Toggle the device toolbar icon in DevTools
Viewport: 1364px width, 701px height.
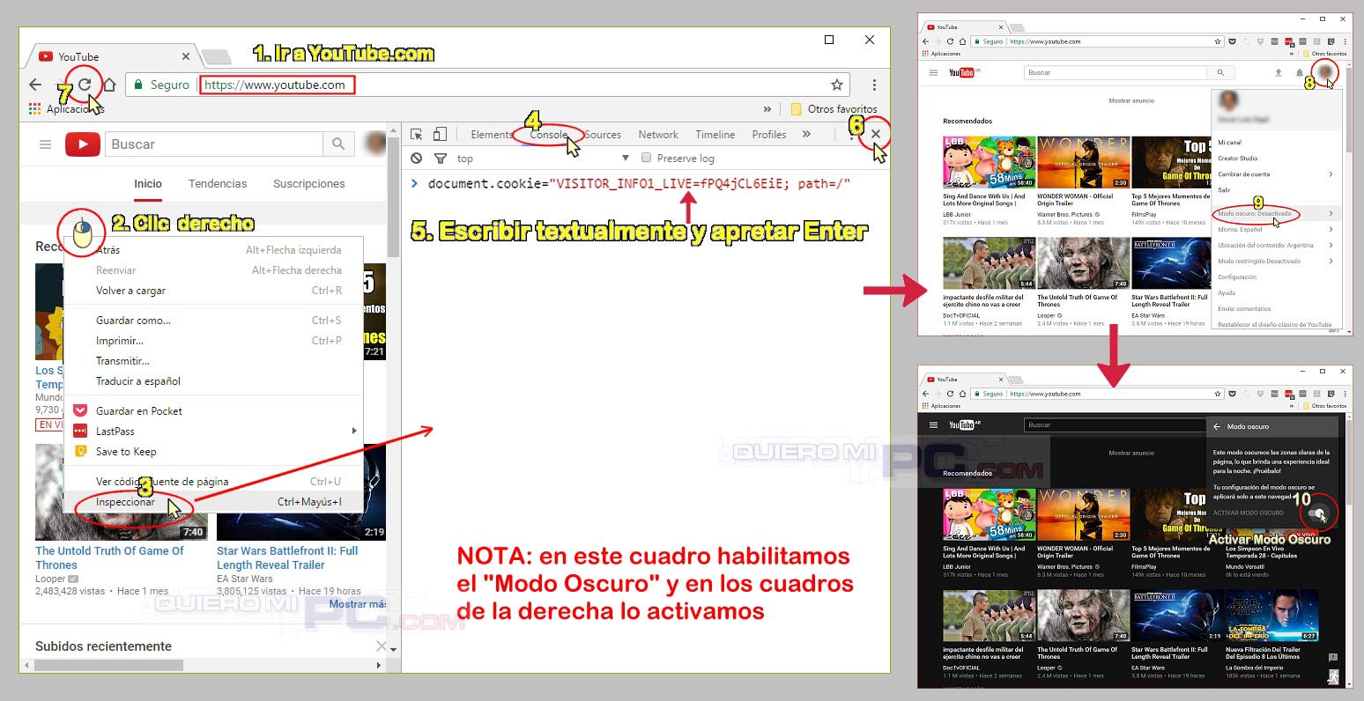click(x=440, y=134)
